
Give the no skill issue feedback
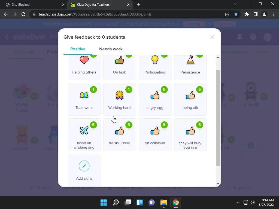[119, 135]
